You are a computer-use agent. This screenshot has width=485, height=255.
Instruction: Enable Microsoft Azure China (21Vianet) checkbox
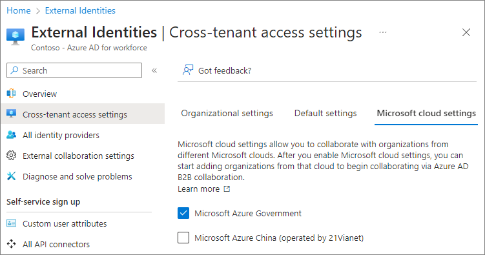point(183,238)
